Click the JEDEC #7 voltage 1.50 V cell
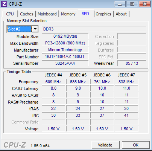 click(126, 129)
